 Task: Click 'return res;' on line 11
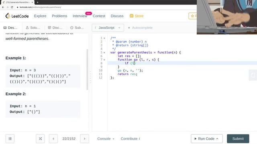[127, 74]
